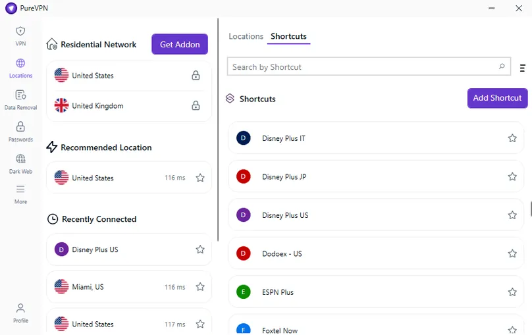This screenshot has height=335, width=532.
Task: Favorite the Miami, US location
Action: (x=200, y=287)
